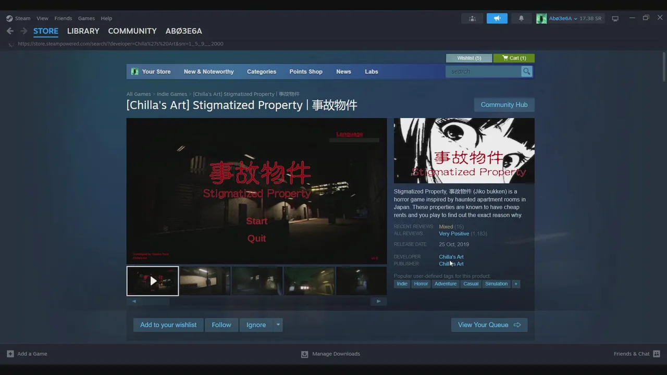
Task: Select the fourth screenshot thumbnail
Action: click(x=310, y=281)
